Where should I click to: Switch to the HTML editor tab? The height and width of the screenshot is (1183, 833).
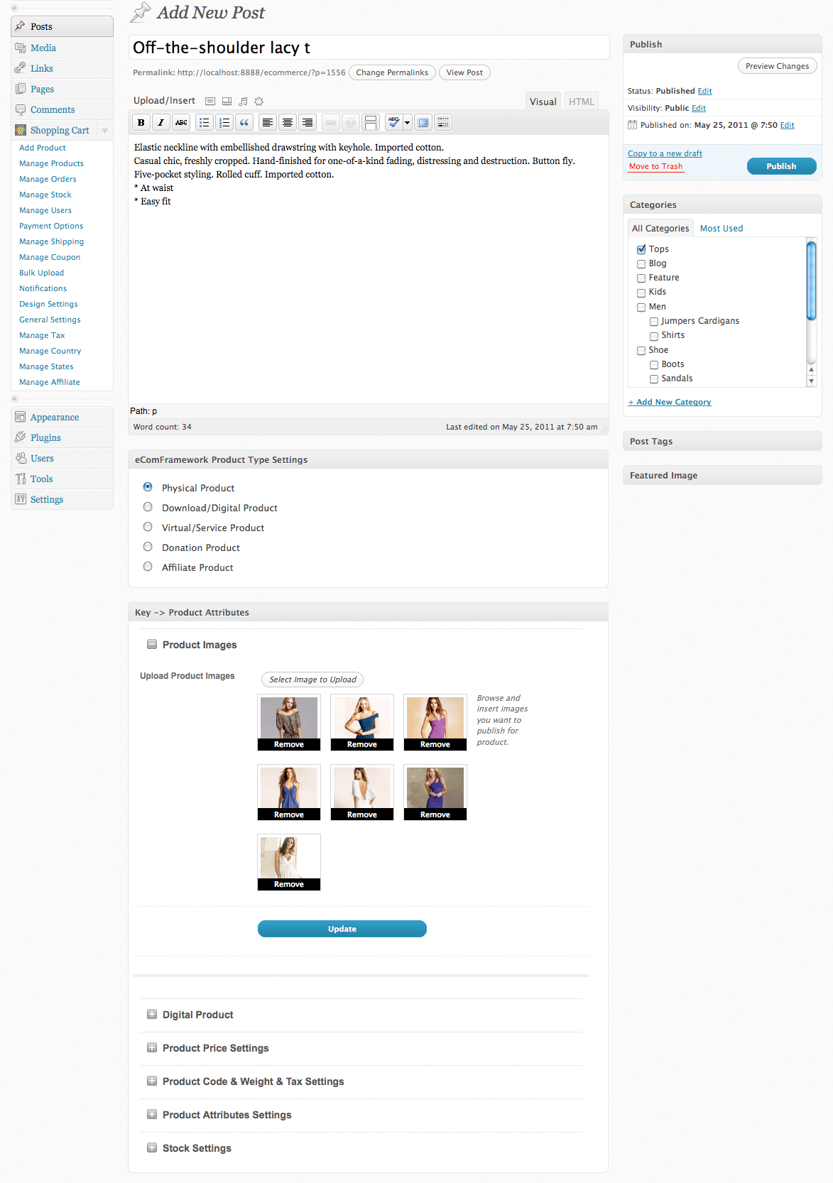[x=581, y=102]
